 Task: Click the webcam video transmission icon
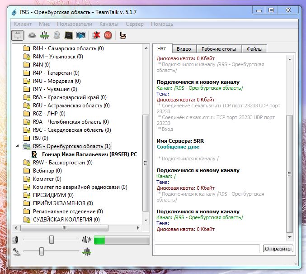tap(57, 35)
